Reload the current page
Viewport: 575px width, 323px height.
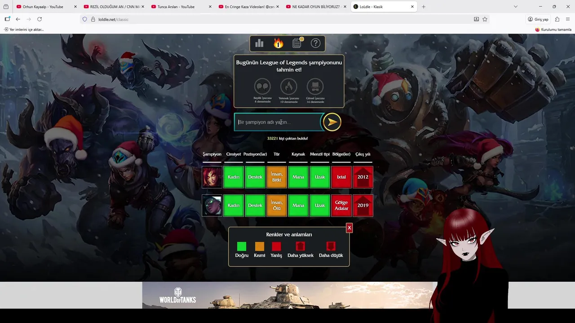pos(40,19)
